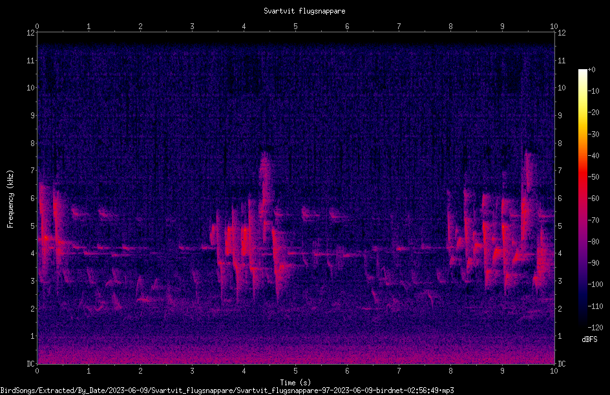
Task: Click the '-50' value on the dBFS scale
Action: (594, 177)
